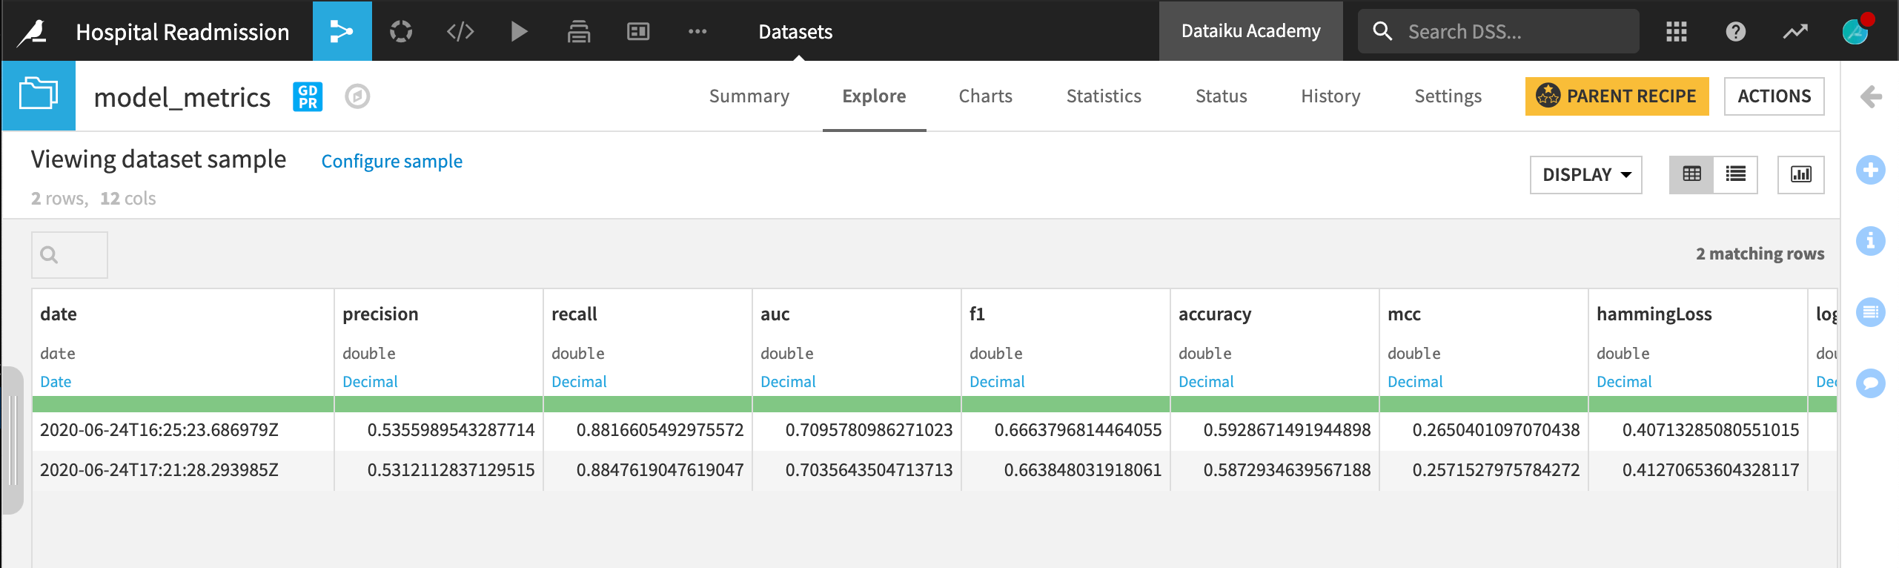Open the Jobs play icon
This screenshot has height=568, width=1899.
pyautogui.click(x=519, y=31)
